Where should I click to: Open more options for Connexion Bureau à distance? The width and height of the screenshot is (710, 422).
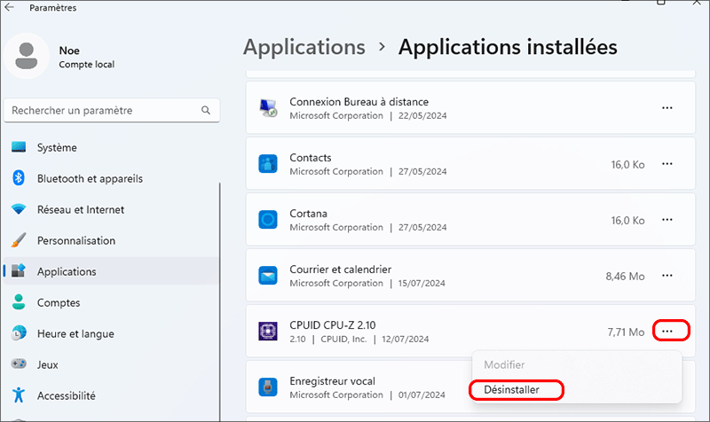tap(667, 107)
